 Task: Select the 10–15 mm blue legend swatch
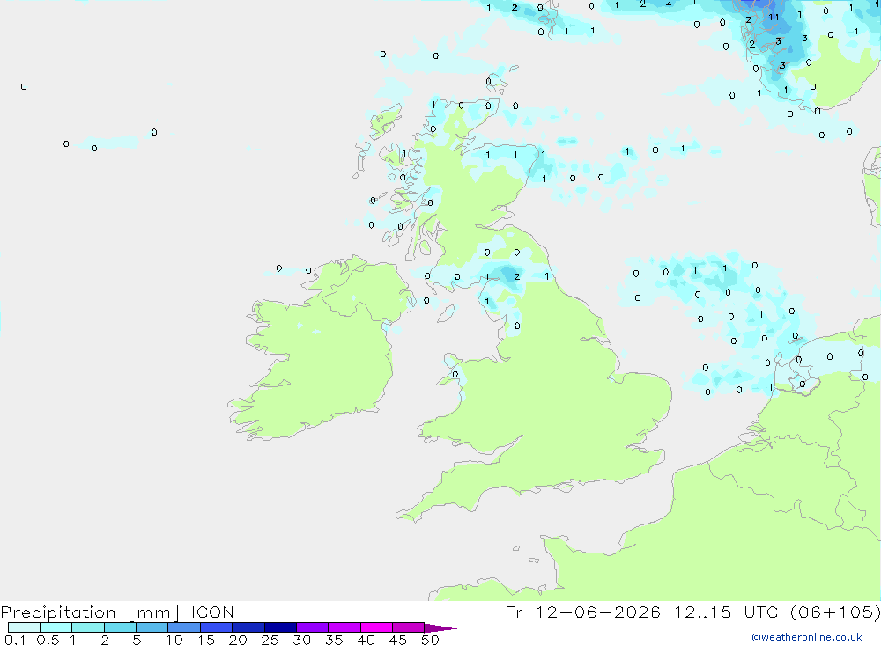click(x=184, y=627)
